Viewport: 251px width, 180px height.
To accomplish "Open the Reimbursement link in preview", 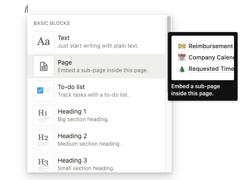I will pos(210,46).
